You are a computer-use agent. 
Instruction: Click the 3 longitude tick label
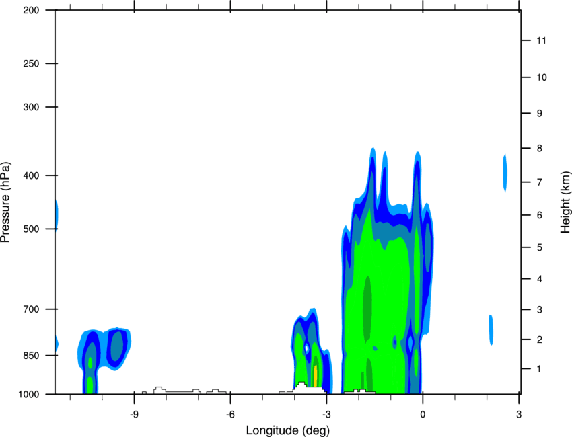pos(519,415)
